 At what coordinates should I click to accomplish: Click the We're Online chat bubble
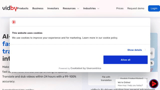pos(131,84)
